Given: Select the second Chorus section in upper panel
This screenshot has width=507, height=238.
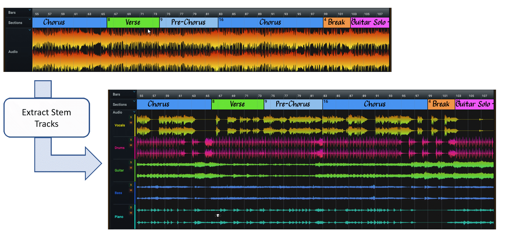Looking at the screenshot, I should pos(271,23).
